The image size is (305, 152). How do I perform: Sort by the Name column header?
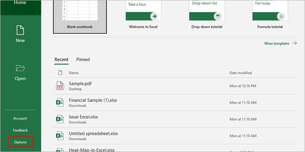[x=74, y=73]
